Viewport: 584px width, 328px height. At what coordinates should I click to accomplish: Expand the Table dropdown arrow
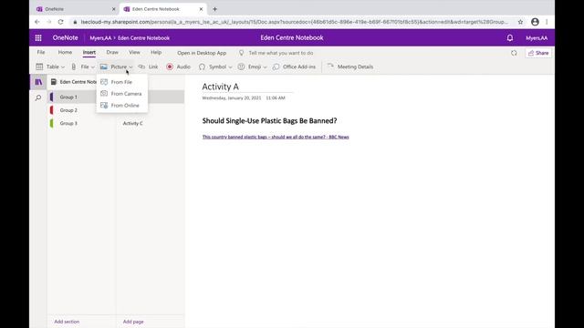pos(63,67)
